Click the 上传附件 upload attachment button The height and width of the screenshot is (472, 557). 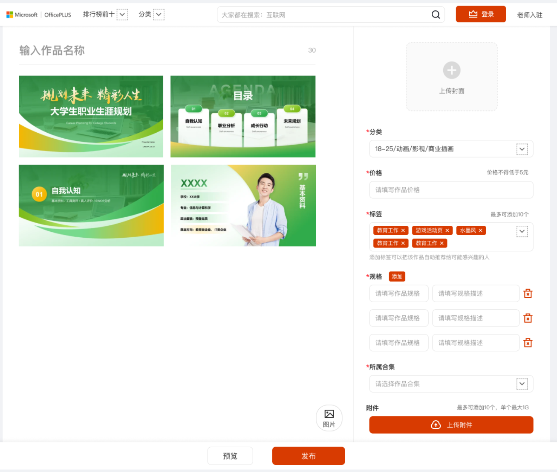(451, 425)
